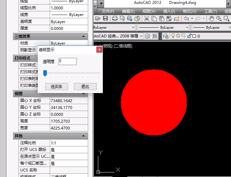Click the 厚度 value 0.0000
The height and width of the screenshot is (177, 231).
coord(69,28)
